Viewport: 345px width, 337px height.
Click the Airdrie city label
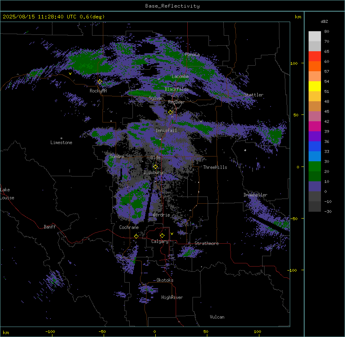(x=162, y=215)
